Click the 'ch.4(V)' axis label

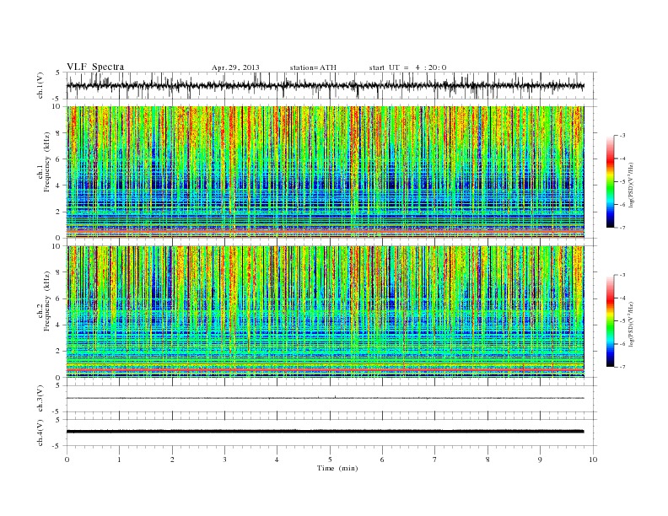coord(40,433)
